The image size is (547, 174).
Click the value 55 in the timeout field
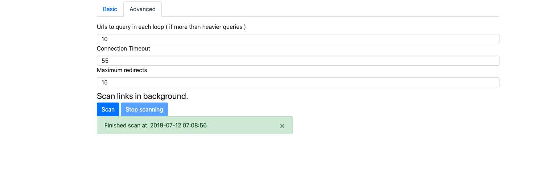[x=105, y=61]
